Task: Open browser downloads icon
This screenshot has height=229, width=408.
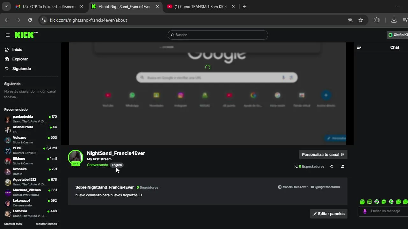Action: [394, 20]
